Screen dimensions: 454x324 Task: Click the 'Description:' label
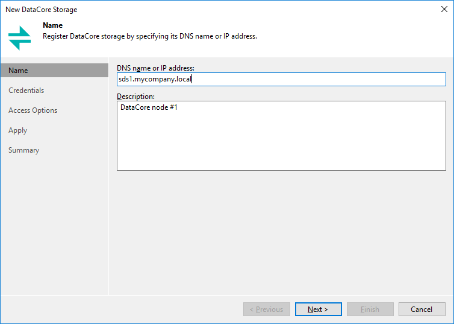point(135,97)
